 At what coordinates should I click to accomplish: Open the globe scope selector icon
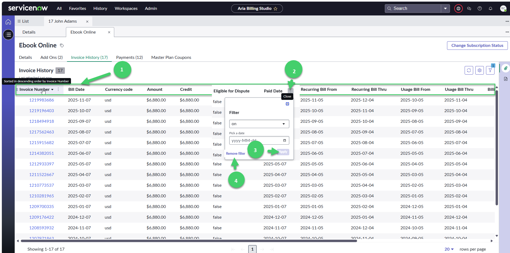[458, 9]
